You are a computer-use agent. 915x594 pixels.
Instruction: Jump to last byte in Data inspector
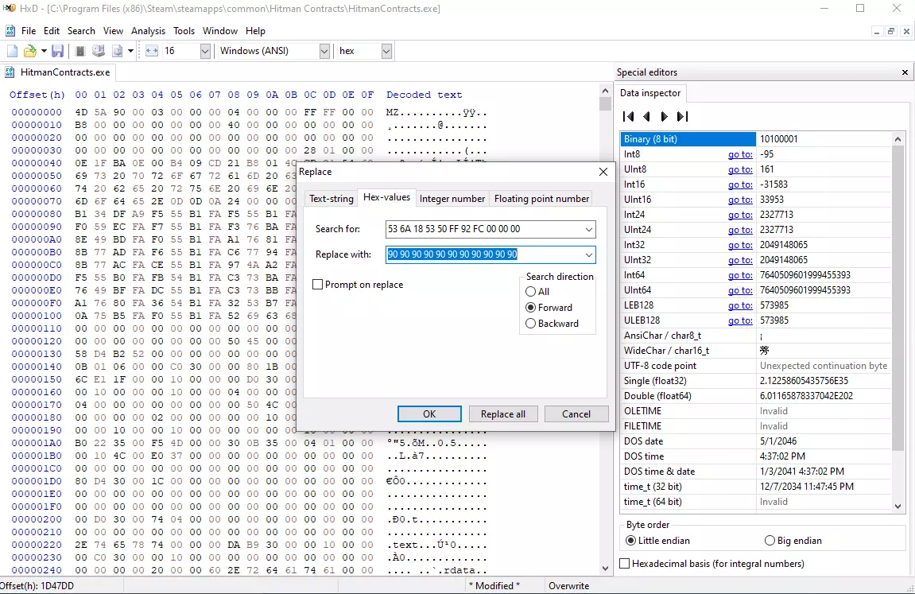point(682,117)
